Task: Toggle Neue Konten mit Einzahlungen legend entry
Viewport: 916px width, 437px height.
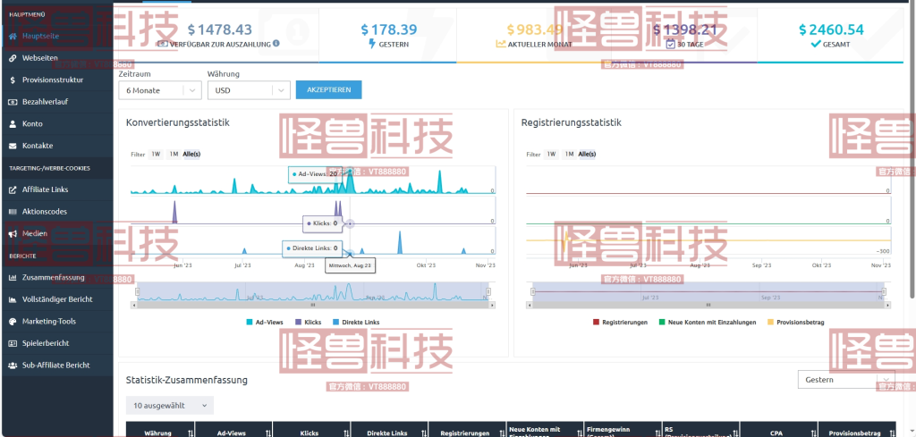Action: [707, 322]
